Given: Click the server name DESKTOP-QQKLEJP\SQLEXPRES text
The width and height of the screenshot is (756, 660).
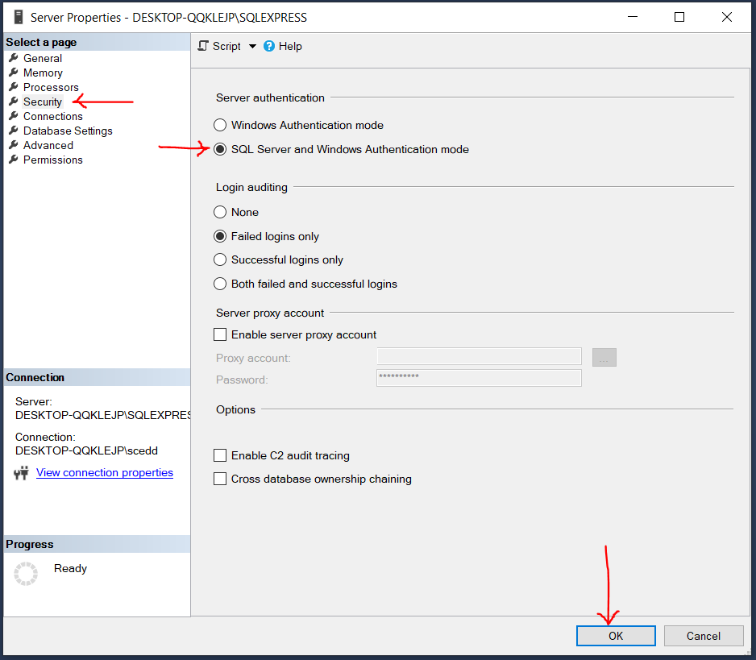Looking at the screenshot, I should coord(102,415).
